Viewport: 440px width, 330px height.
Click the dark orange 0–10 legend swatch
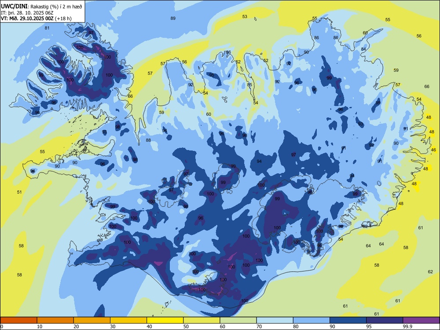point(18,320)
